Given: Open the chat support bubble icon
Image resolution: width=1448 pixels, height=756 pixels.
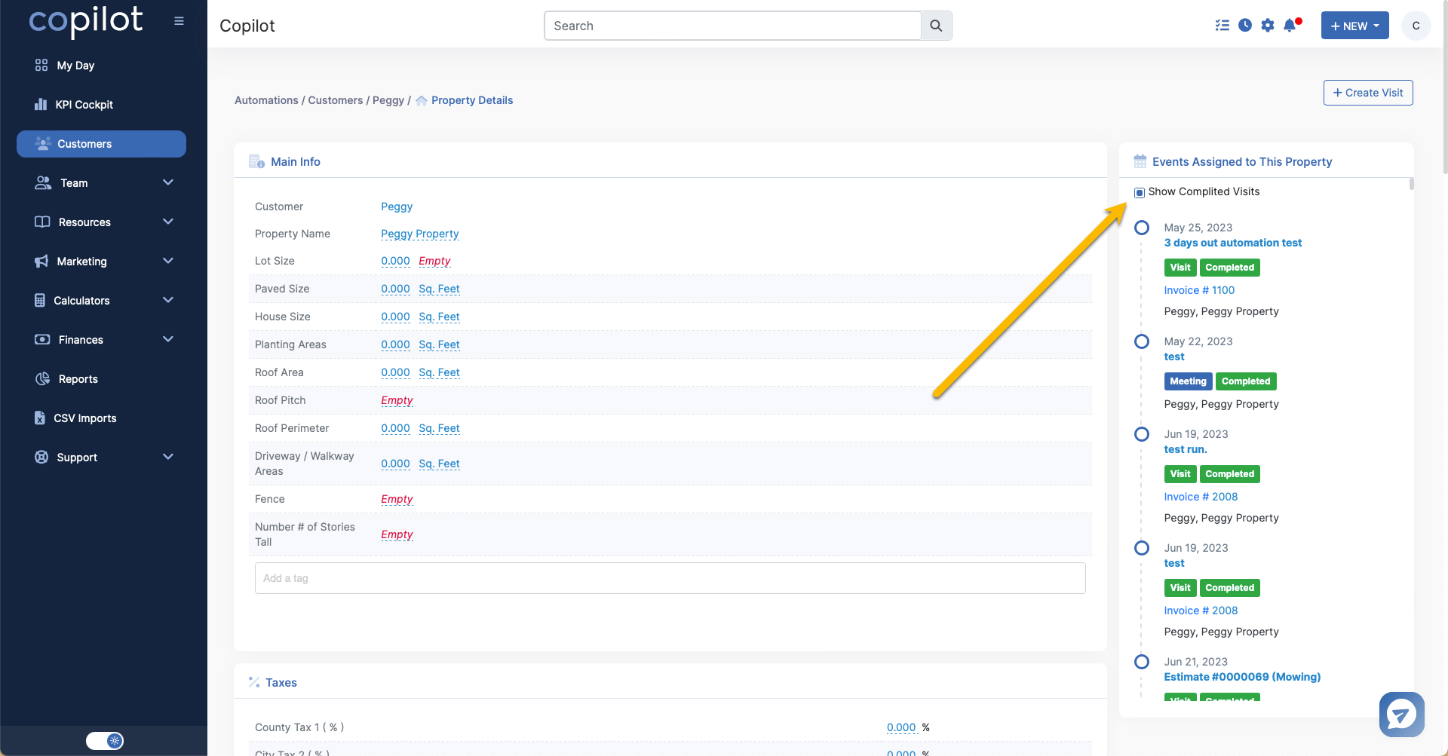Looking at the screenshot, I should point(1401,715).
